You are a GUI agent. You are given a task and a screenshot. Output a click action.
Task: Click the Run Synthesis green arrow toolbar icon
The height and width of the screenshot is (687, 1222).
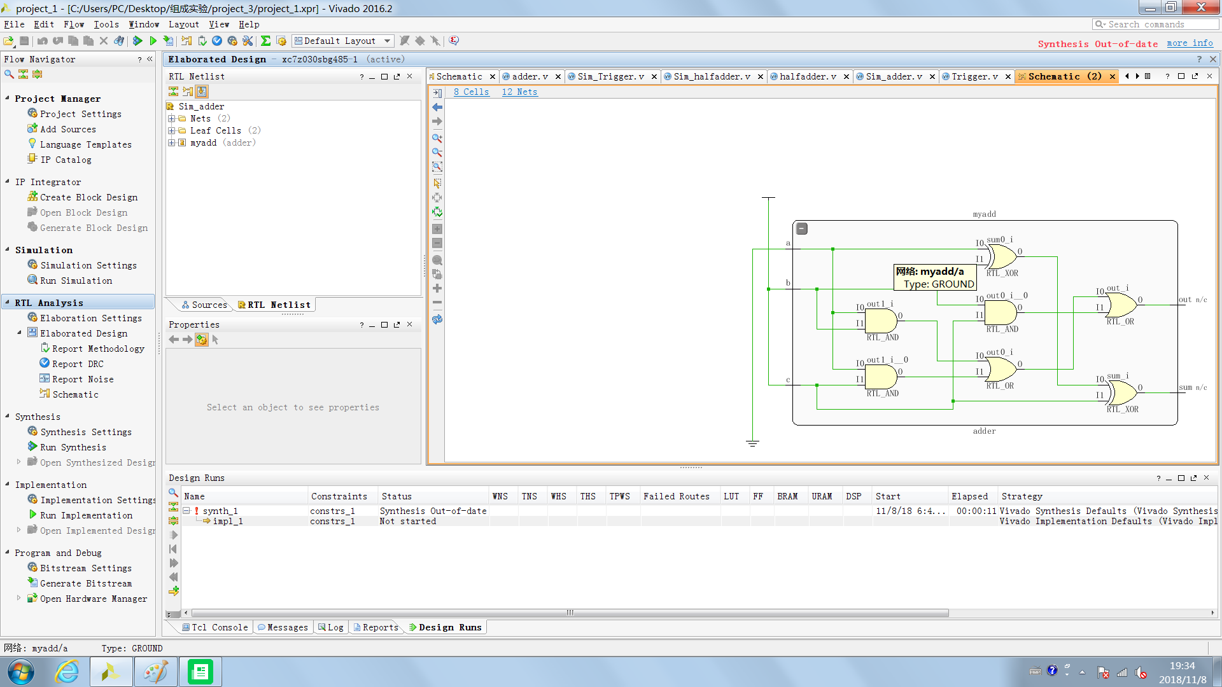(137, 41)
